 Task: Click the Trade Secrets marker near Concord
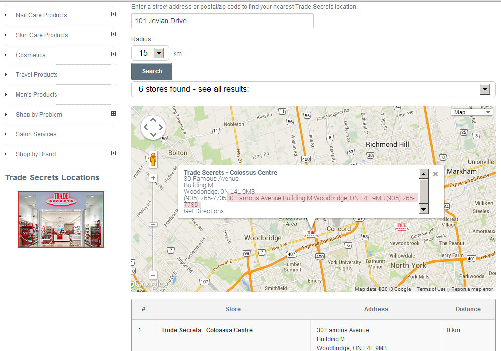311,234
